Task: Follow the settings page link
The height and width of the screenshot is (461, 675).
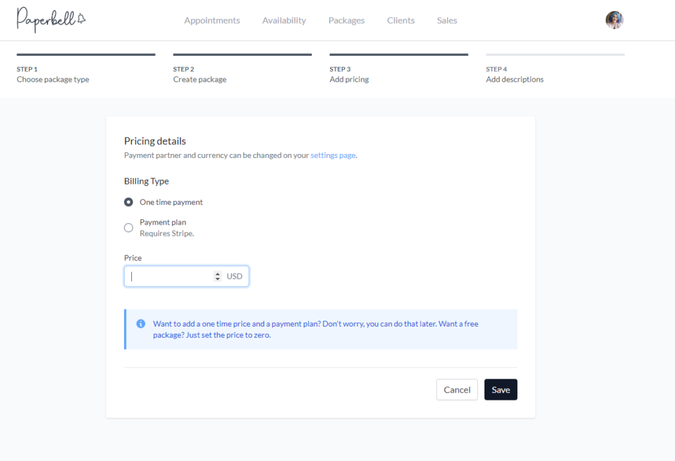Action: 333,155
